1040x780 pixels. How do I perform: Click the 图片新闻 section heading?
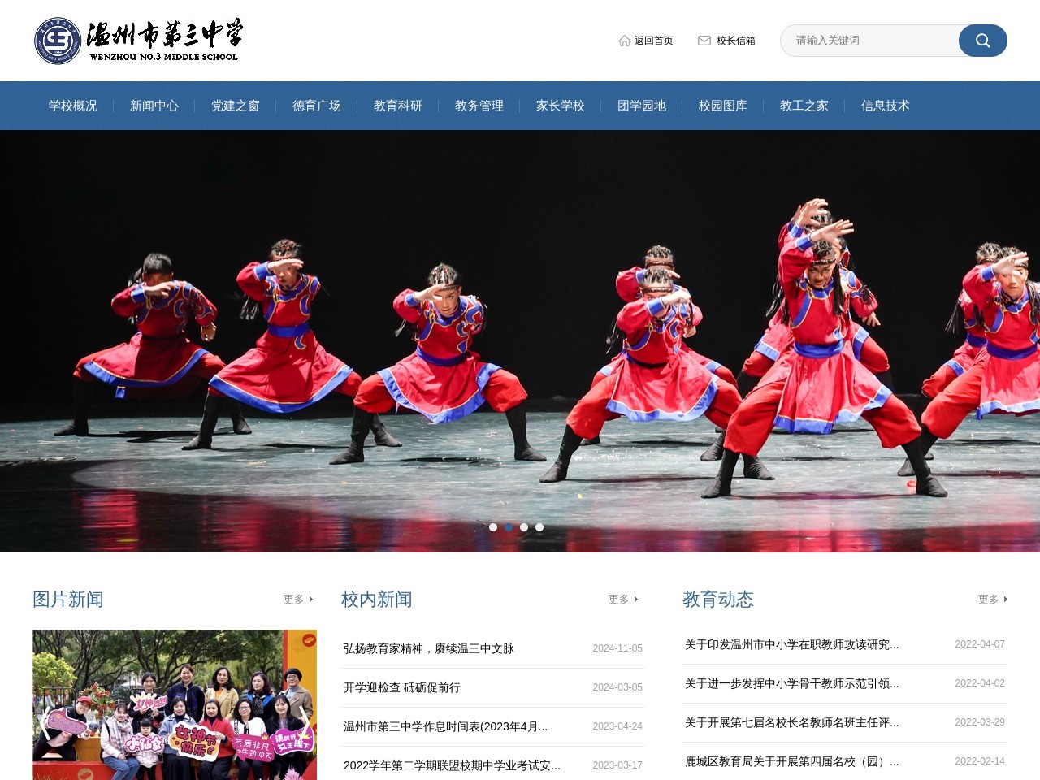click(68, 600)
